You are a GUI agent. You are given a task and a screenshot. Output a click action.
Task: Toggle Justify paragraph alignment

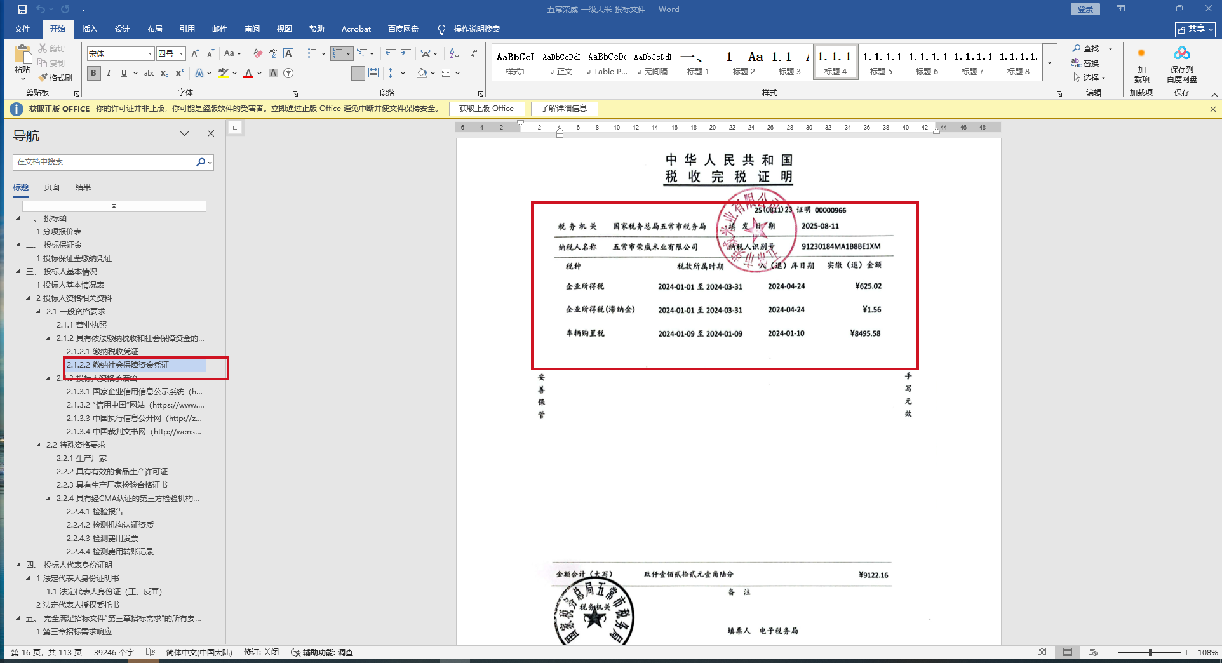pyautogui.click(x=358, y=73)
